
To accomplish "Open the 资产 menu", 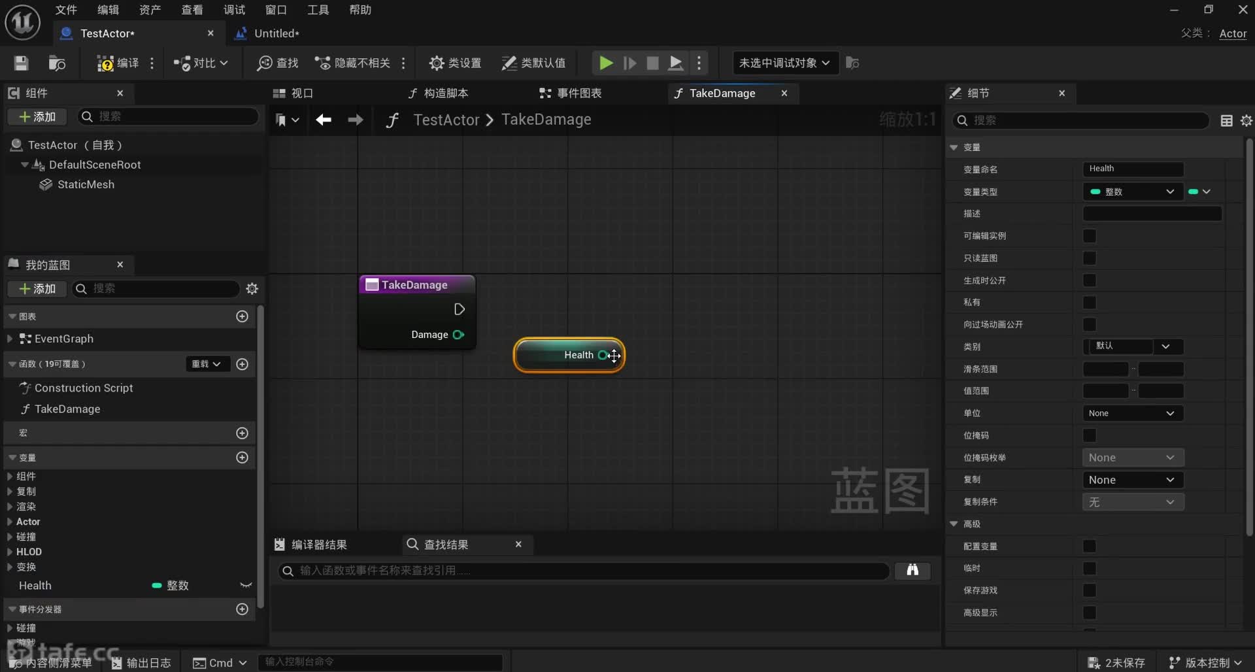I will pyautogui.click(x=150, y=10).
